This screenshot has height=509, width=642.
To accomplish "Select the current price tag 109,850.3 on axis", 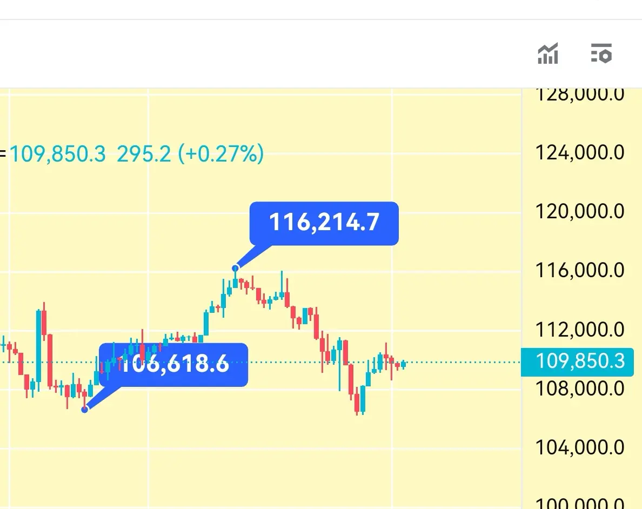I will (x=577, y=362).
